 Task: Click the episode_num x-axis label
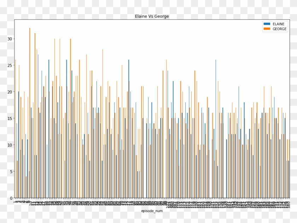(152, 211)
